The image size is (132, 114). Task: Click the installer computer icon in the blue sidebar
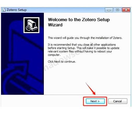(31, 25)
